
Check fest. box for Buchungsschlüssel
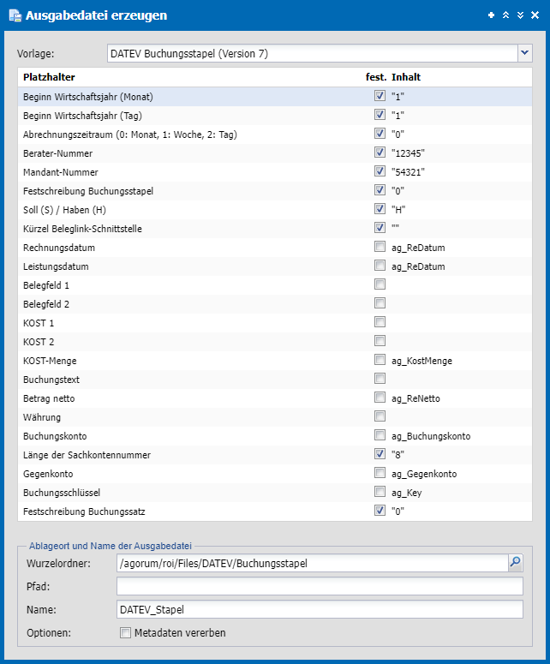pyautogui.click(x=380, y=492)
